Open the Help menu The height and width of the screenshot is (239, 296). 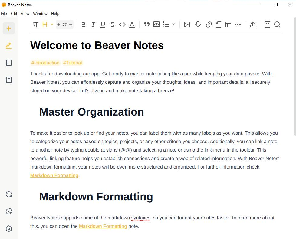pos(55,14)
